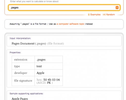Click the 'Assuming ".pages" is a file format' text

click(28, 24)
